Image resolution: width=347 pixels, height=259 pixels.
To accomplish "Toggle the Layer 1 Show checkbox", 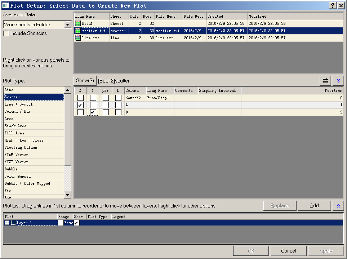I will coord(76,223).
